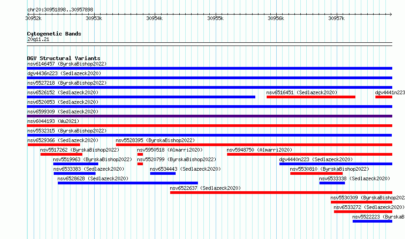This screenshot has width=405, height=239.
Task: Open the dgv4436n223 (Sedlazeck2020) label
Action: [64, 73]
